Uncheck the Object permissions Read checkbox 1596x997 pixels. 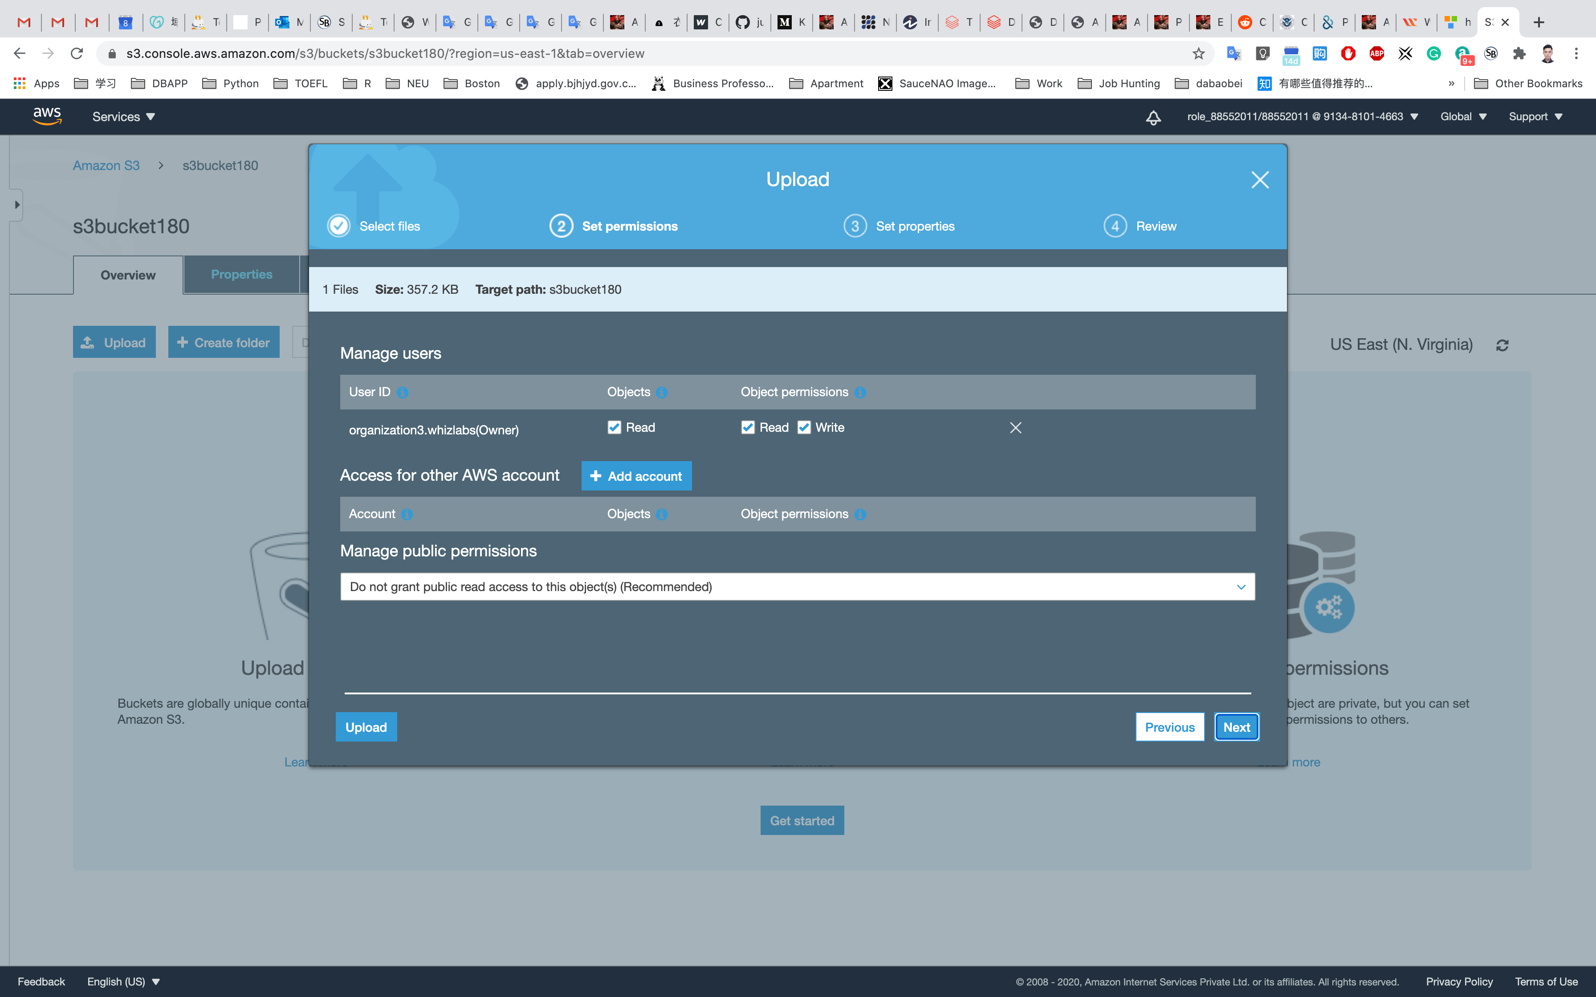(747, 427)
